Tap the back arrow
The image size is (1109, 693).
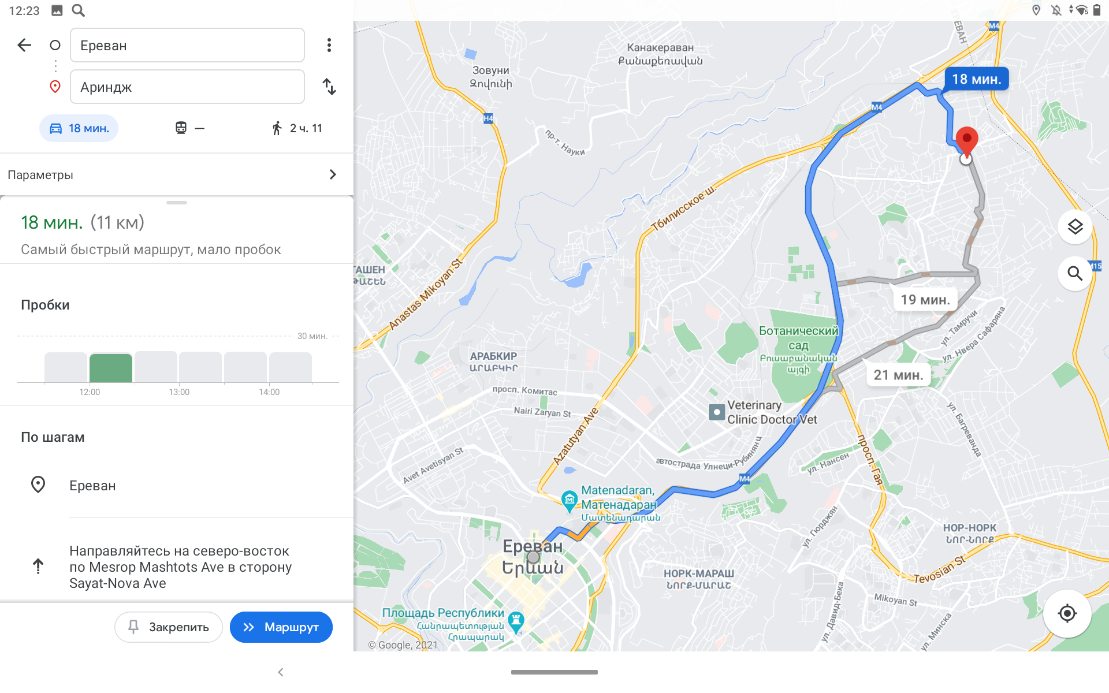[24, 45]
